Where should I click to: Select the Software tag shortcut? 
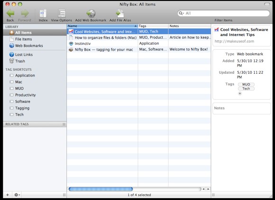35,101
